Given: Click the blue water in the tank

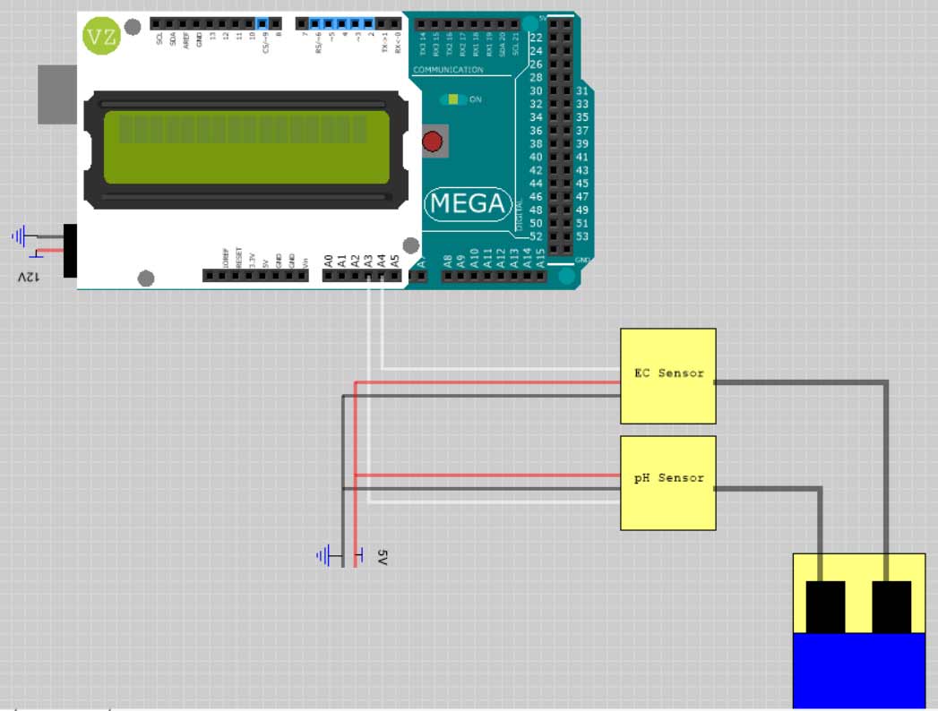Looking at the screenshot, I should pos(859,671).
